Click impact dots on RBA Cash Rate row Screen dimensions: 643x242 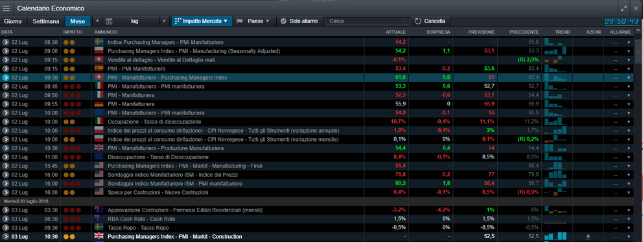coord(72,219)
